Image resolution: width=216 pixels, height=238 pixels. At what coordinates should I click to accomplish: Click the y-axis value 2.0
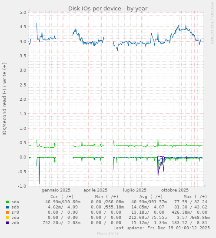tap(23, 99)
